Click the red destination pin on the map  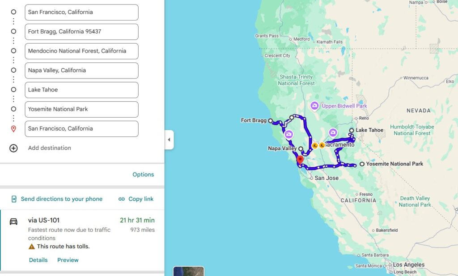click(x=300, y=161)
